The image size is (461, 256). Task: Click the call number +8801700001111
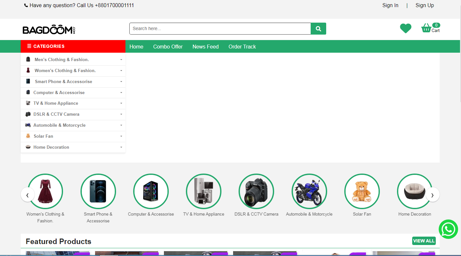coord(114,5)
